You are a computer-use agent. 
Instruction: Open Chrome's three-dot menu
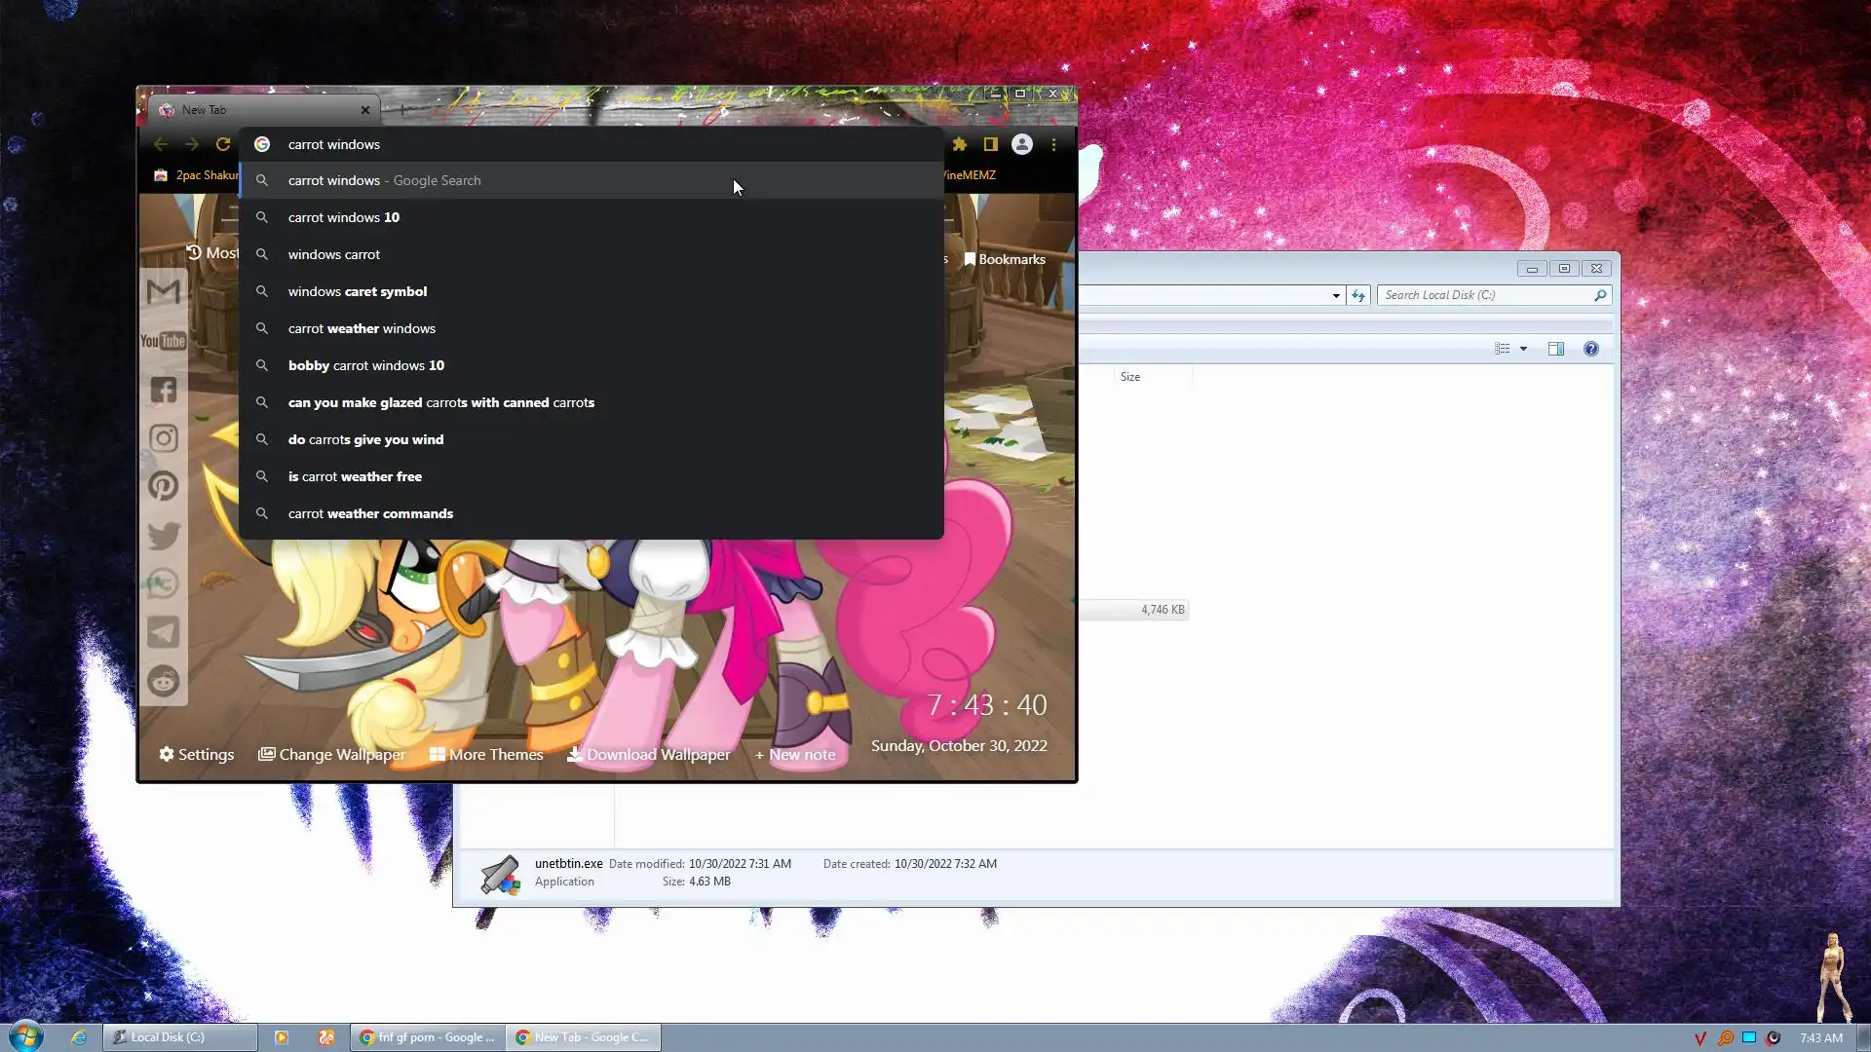1053,144
